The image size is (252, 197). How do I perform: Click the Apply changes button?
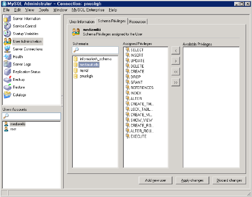[192, 181]
